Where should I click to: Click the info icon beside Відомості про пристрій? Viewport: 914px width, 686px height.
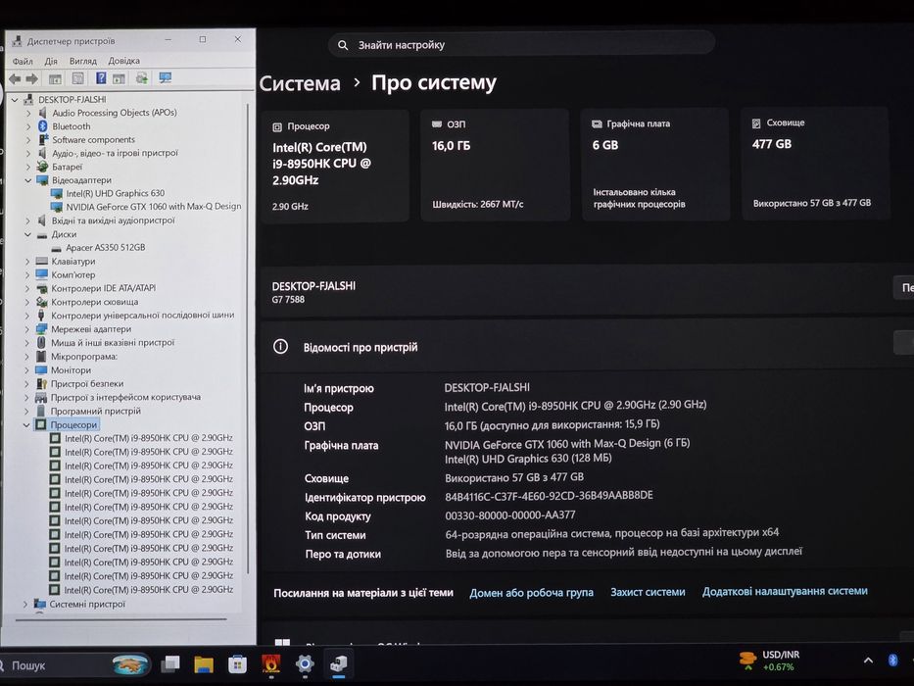pyautogui.click(x=280, y=347)
